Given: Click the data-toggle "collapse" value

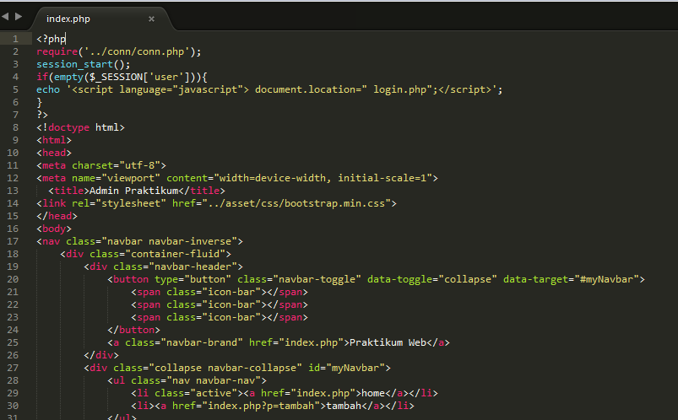Looking at the screenshot, I should click(468, 279).
